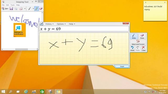Click the taskbar Search magnifier icon
Image resolution: width=168 pixels, height=94 pixels.
tap(10, 92)
